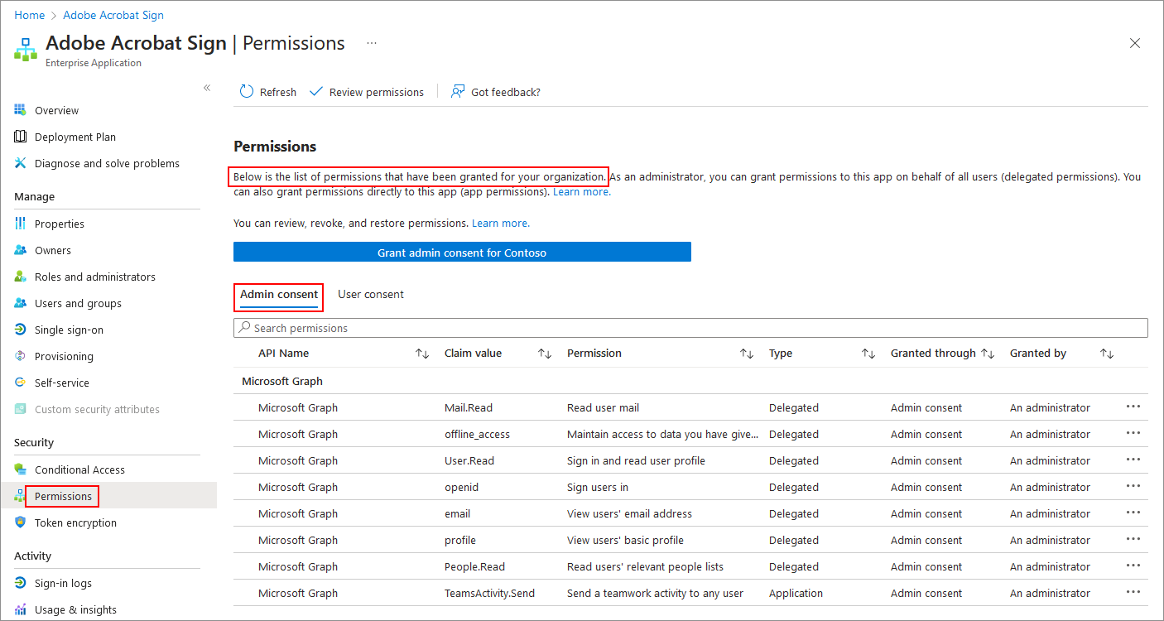Click the Got feedback icon
1164x621 pixels.
click(x=458, y=92)
